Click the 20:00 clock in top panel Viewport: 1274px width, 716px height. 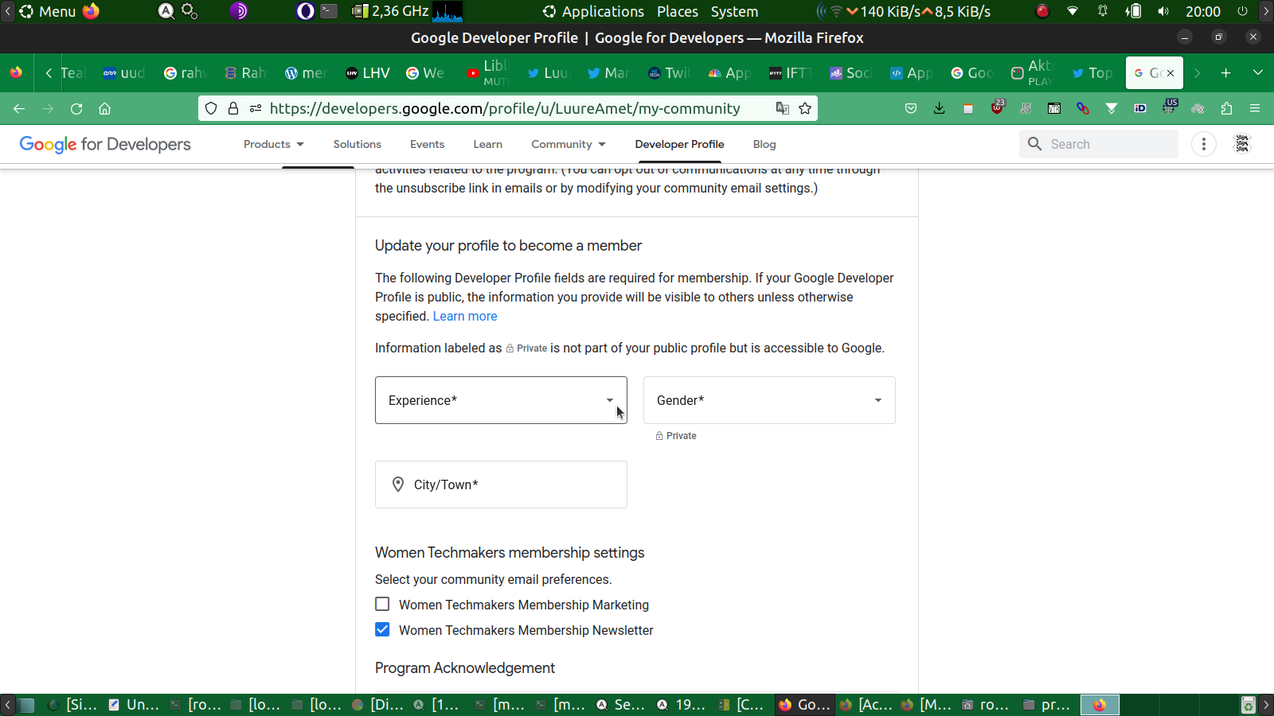coord(1203,11)
